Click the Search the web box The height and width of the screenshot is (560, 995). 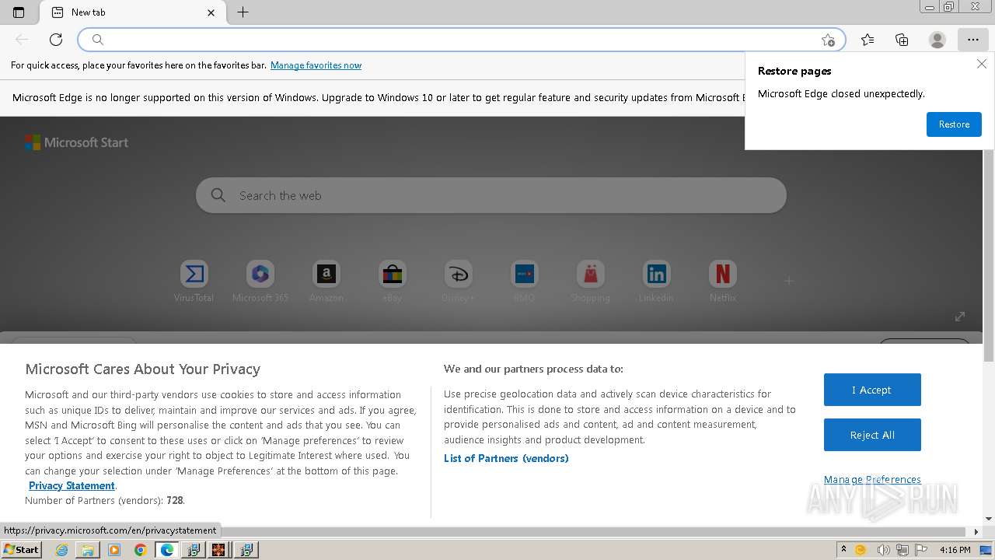491,195
